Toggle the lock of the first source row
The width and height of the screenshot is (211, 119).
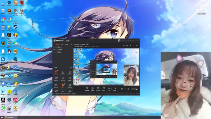(x=56, y=47)
